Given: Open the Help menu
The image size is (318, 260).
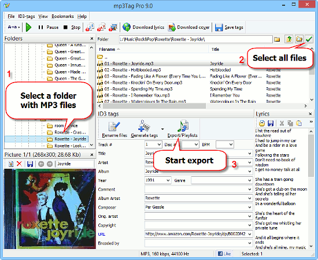Looking at the screenshot, I should 82,16.
